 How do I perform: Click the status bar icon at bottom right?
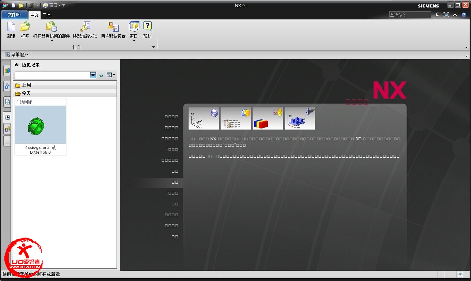pos(460,274)
